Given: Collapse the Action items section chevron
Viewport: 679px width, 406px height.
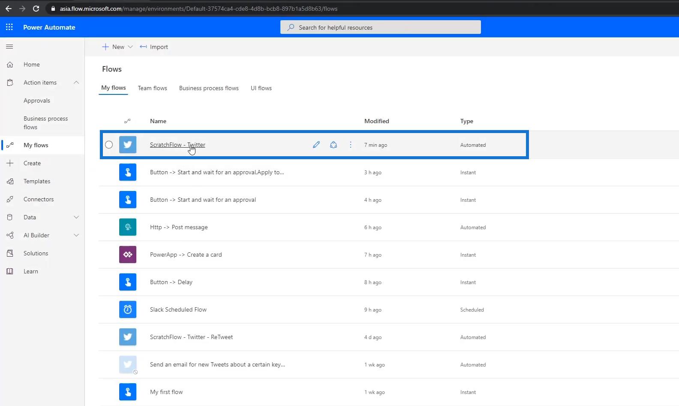Looking at the screenshot, I should 76,82.
